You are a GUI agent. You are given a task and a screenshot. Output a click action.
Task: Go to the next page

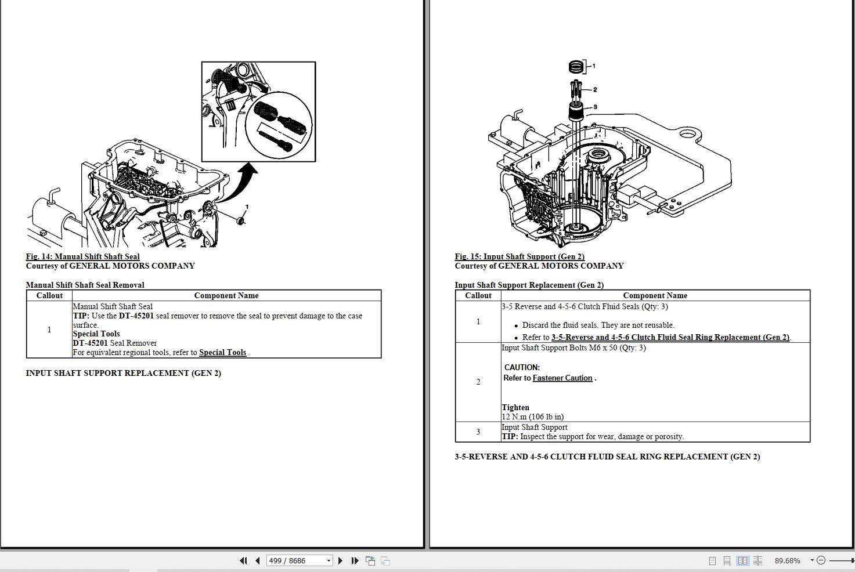(340, 560)
